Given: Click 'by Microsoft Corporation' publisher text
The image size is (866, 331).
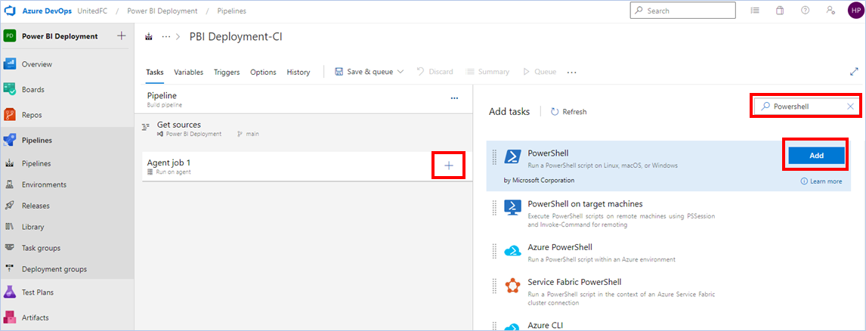Looking at the screenshot, I should point(539,180).
